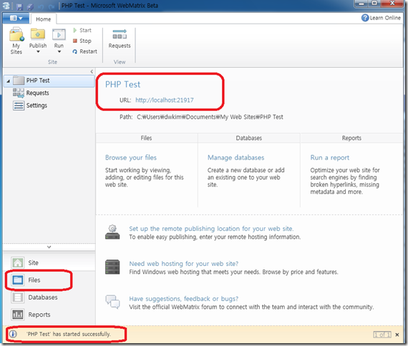Screen dimensions: 408x346
Task: Restart the site from ribbon
Action: (85, 51)
